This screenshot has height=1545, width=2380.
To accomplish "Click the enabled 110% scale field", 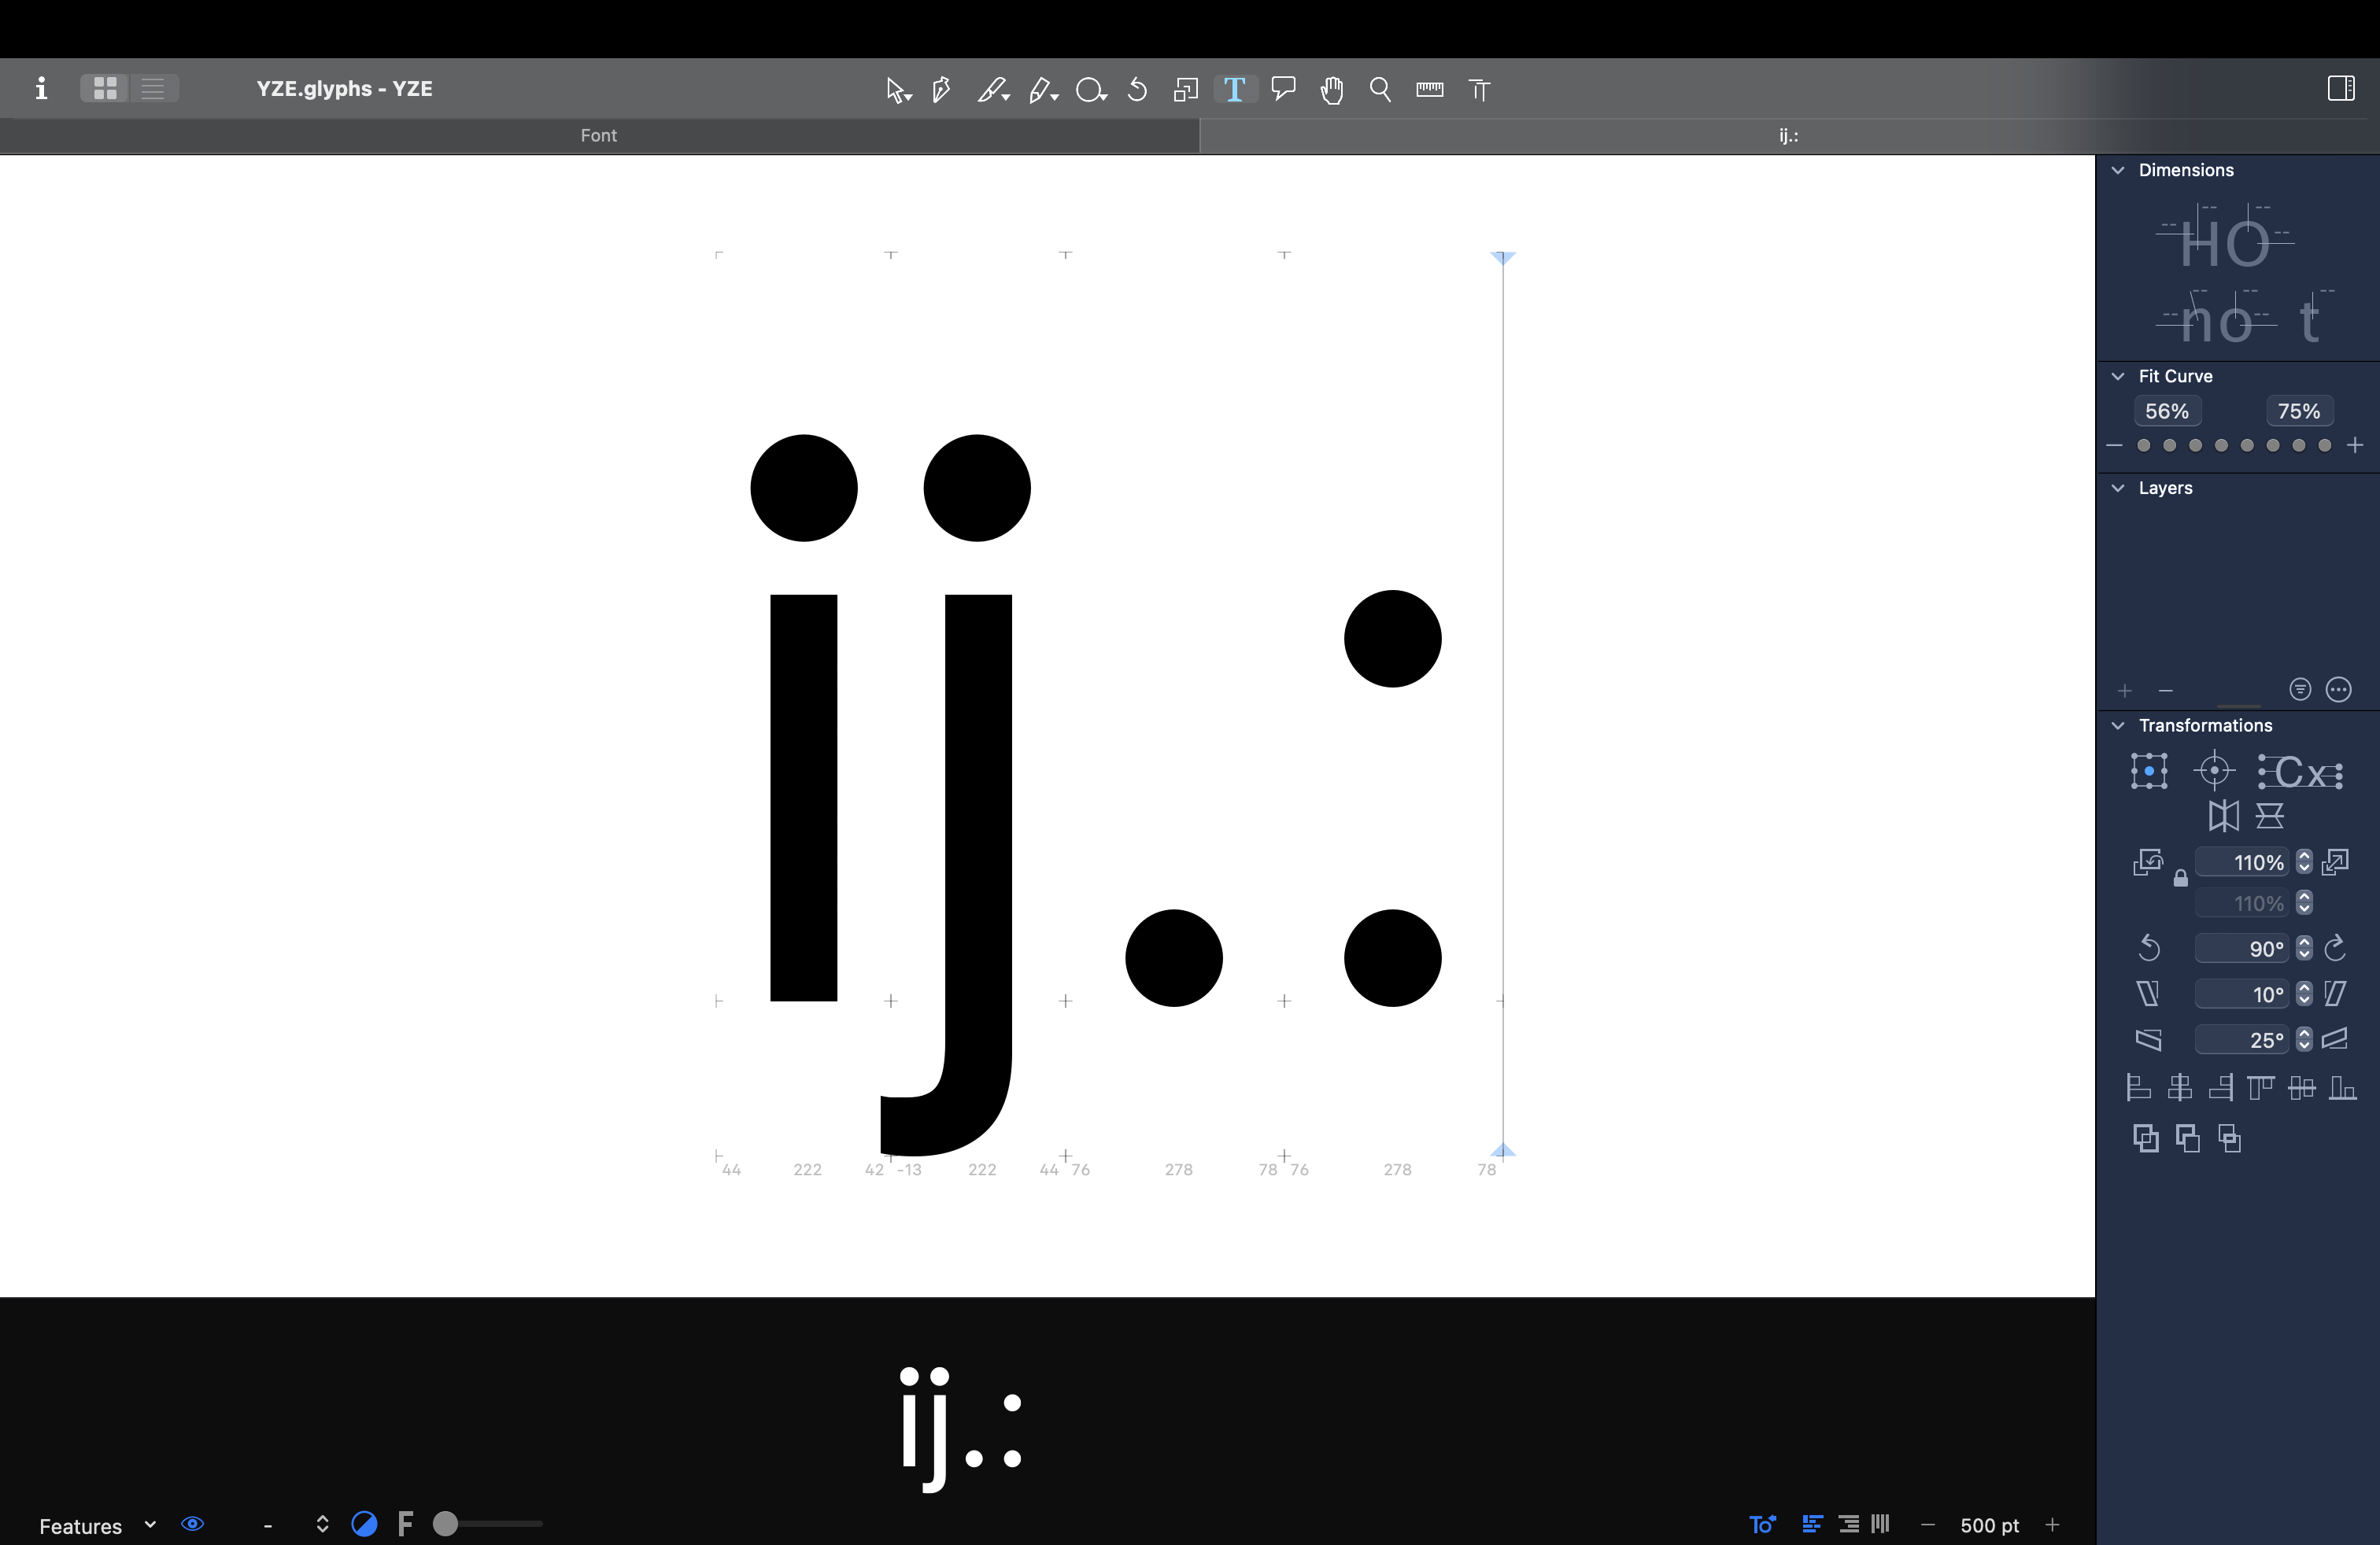I will click(x=2241, y=862).
